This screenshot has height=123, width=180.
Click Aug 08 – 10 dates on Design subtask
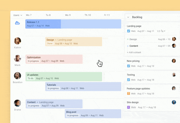(x=164, y=39)
